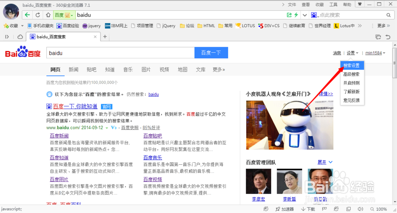Open a new tab with plus button
This screenshot has width=397, height=213.
105,37
